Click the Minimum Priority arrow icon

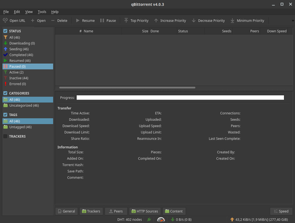232,20
